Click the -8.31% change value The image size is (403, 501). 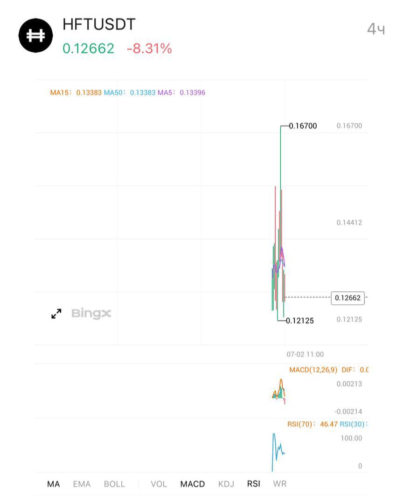(149, 48)
